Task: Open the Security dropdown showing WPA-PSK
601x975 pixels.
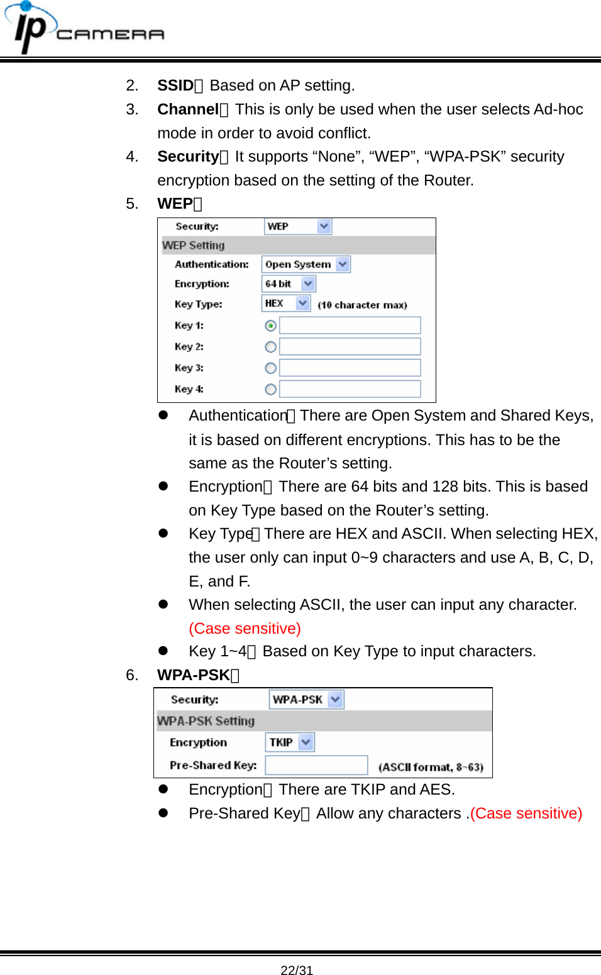Action: click(x=307, y=699)
